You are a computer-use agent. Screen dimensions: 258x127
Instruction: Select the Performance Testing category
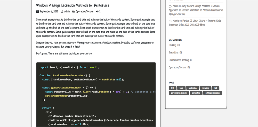click(x=179, y=60)
